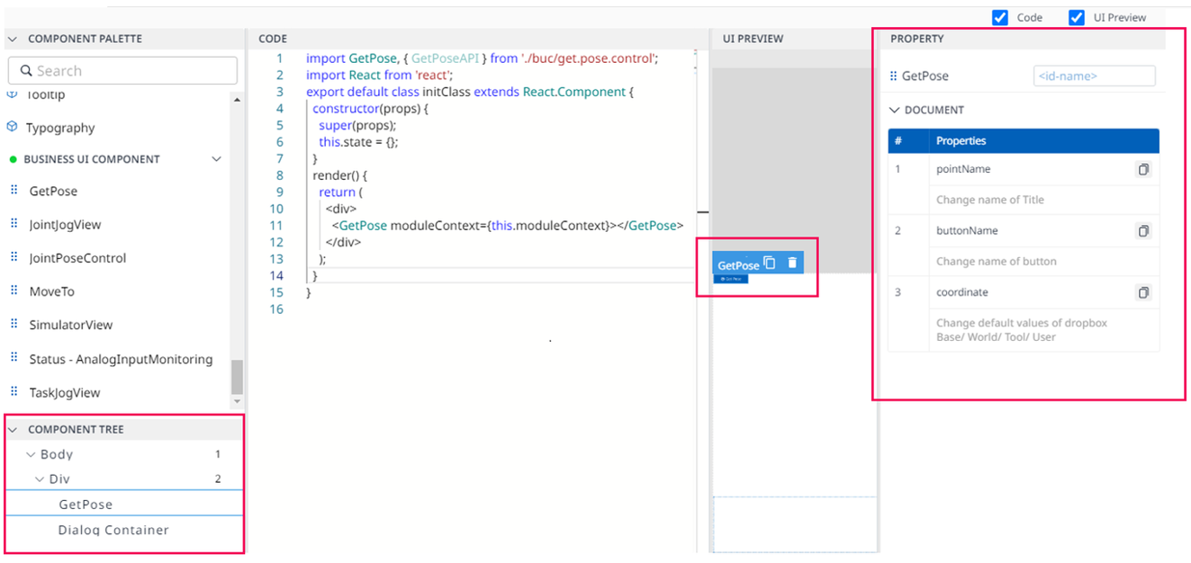Click the PROPERTY panel header

pyautogui.click(x=916, y=39)
